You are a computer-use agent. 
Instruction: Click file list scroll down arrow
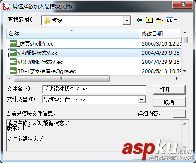point(185,71)
